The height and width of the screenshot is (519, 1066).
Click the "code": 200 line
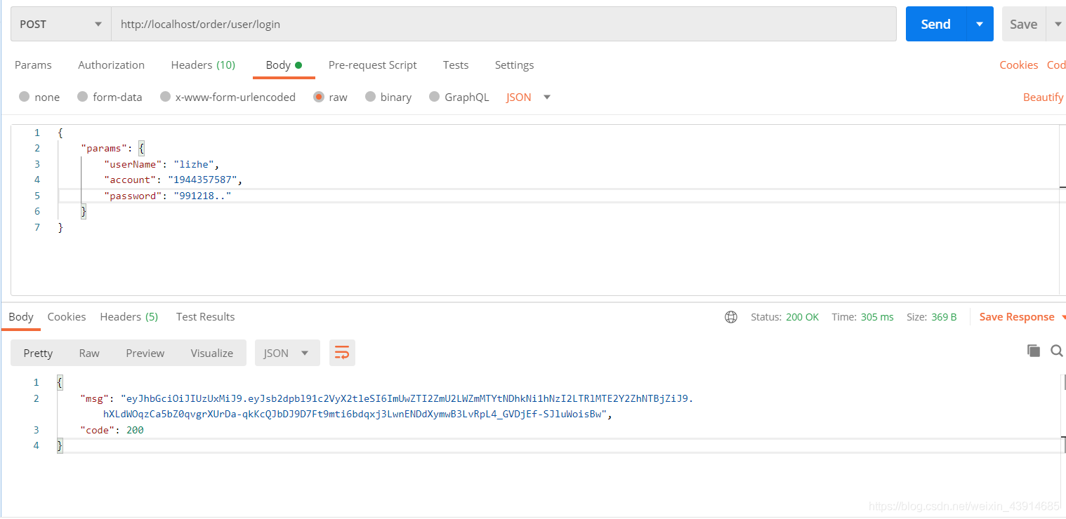pos(112,430)
